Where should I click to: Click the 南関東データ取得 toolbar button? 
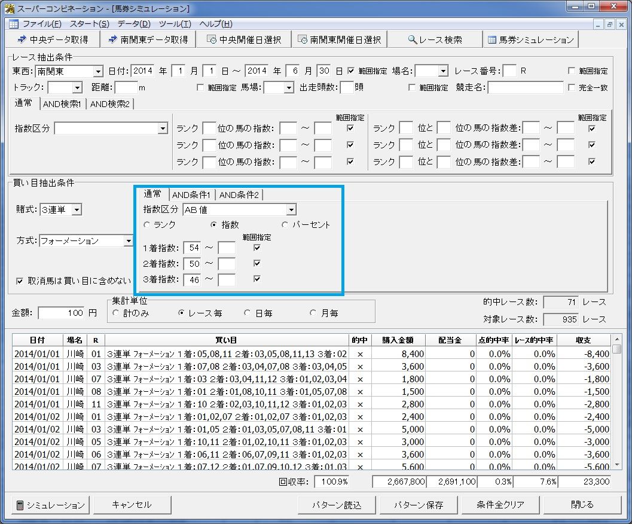point(148,39)
